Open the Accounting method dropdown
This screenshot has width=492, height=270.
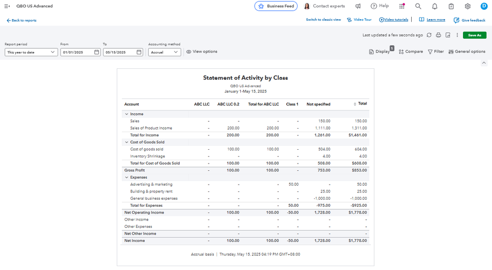pyautogui.click(x=164, y=52)
